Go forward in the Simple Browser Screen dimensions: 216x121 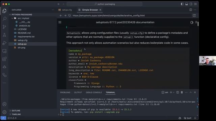[65, 15]
